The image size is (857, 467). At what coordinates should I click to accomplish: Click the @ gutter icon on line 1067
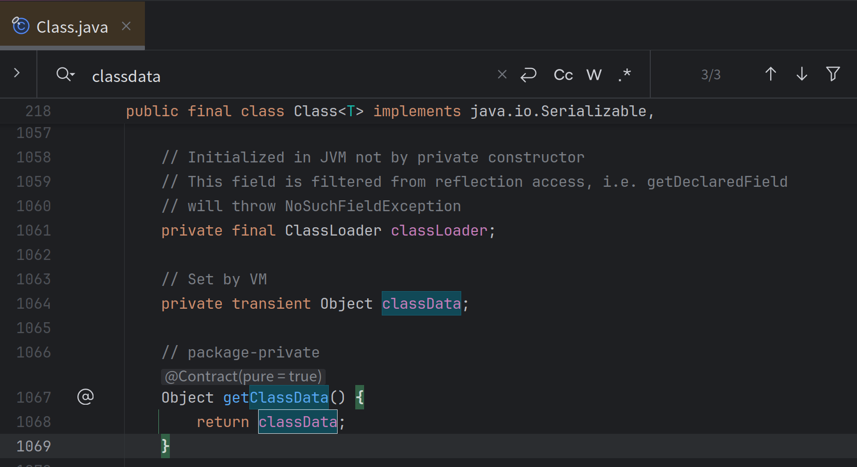[86, 397]
